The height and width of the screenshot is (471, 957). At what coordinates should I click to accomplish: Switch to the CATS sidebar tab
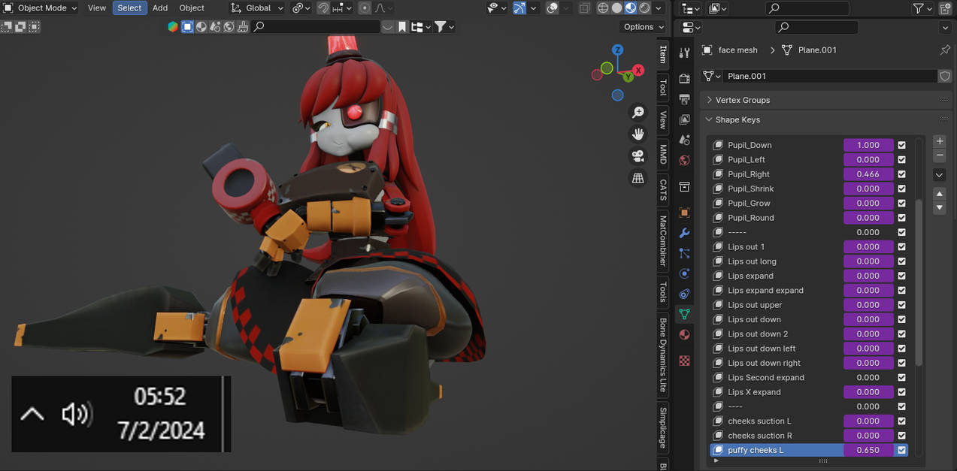click(662, 190)
